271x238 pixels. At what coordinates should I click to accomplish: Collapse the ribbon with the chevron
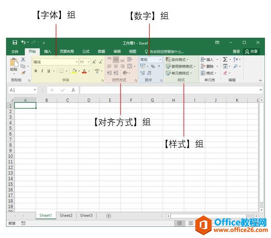pos(260,80)
